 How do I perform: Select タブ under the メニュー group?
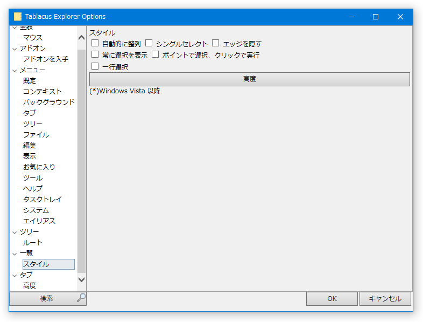[30, 113]
